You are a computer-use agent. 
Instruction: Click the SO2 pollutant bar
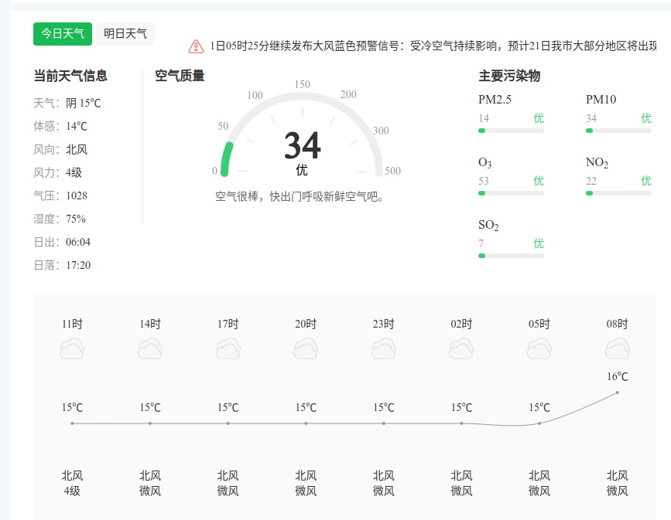[511, 255]
